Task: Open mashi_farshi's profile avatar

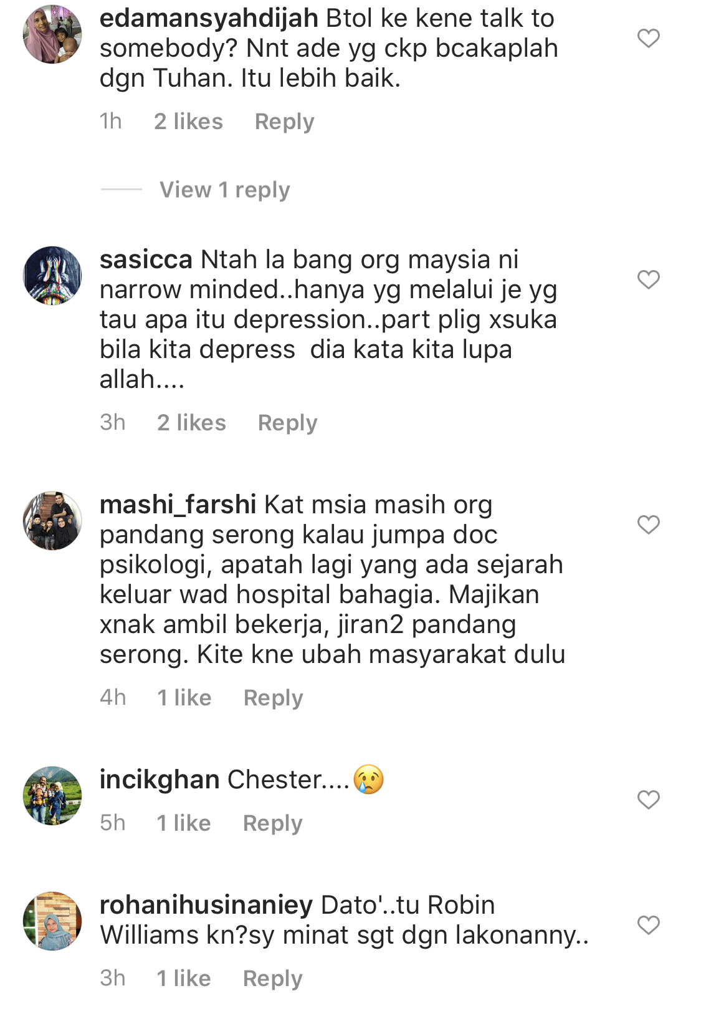Action: 52,521
